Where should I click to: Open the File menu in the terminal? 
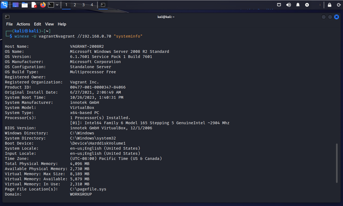[9, 24]
